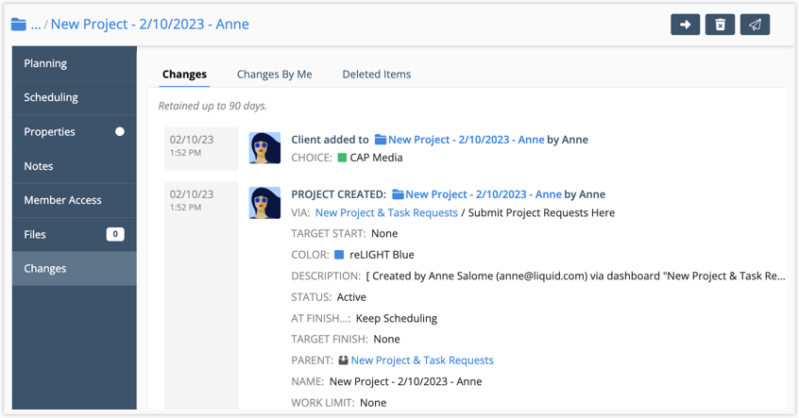Viewport: 799px width, 418px height.
Task: Click the Properties white dot indicator
Action: 120,132
